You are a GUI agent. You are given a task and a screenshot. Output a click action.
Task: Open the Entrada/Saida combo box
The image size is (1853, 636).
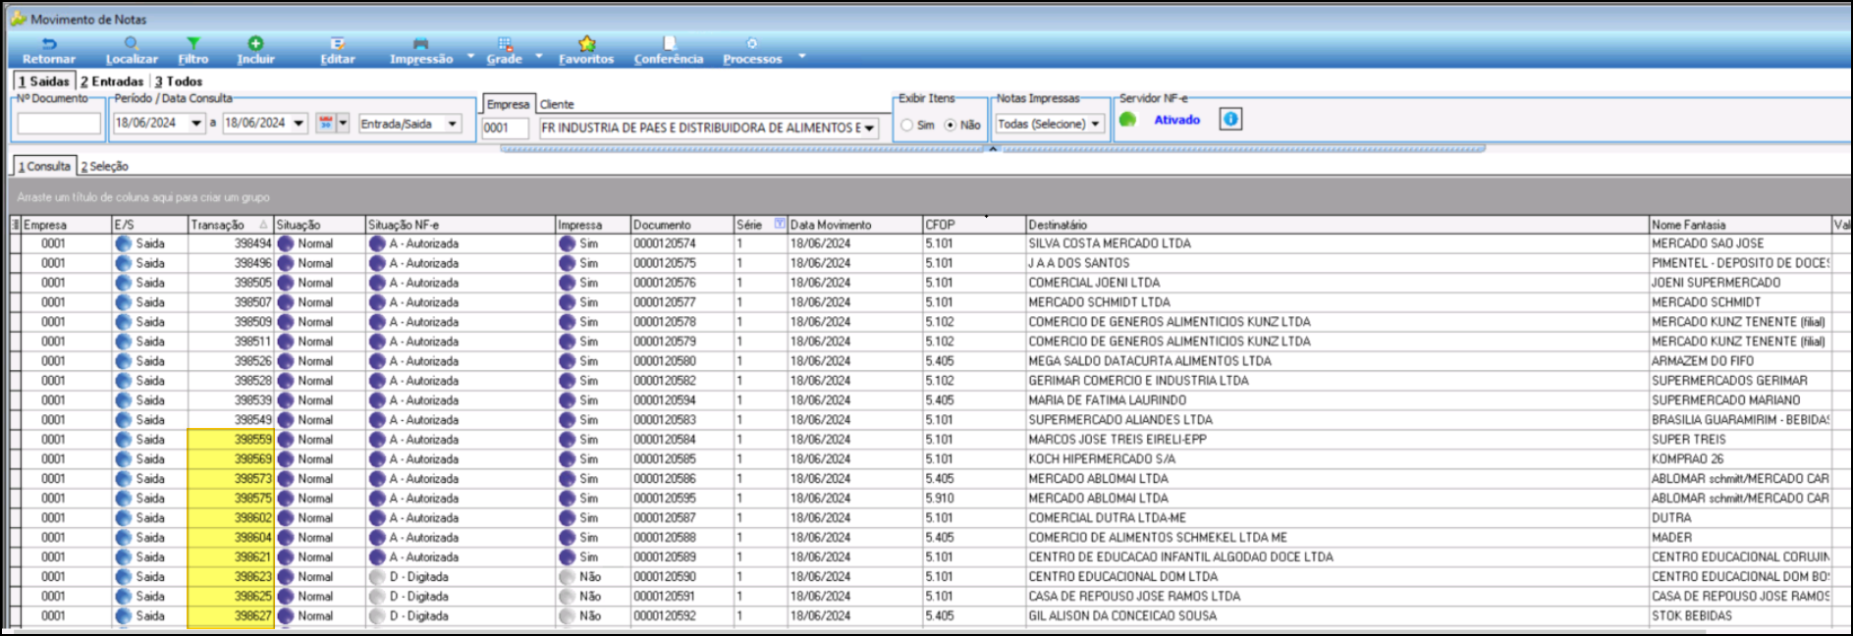410,124
